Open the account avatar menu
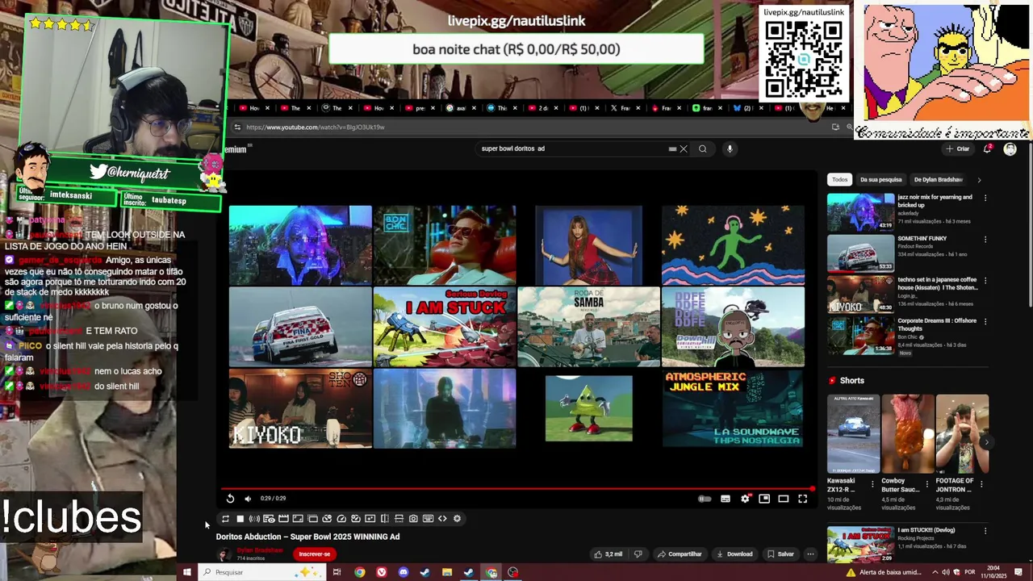Screen dimensions: 1033x581 tap(1010, 148)
